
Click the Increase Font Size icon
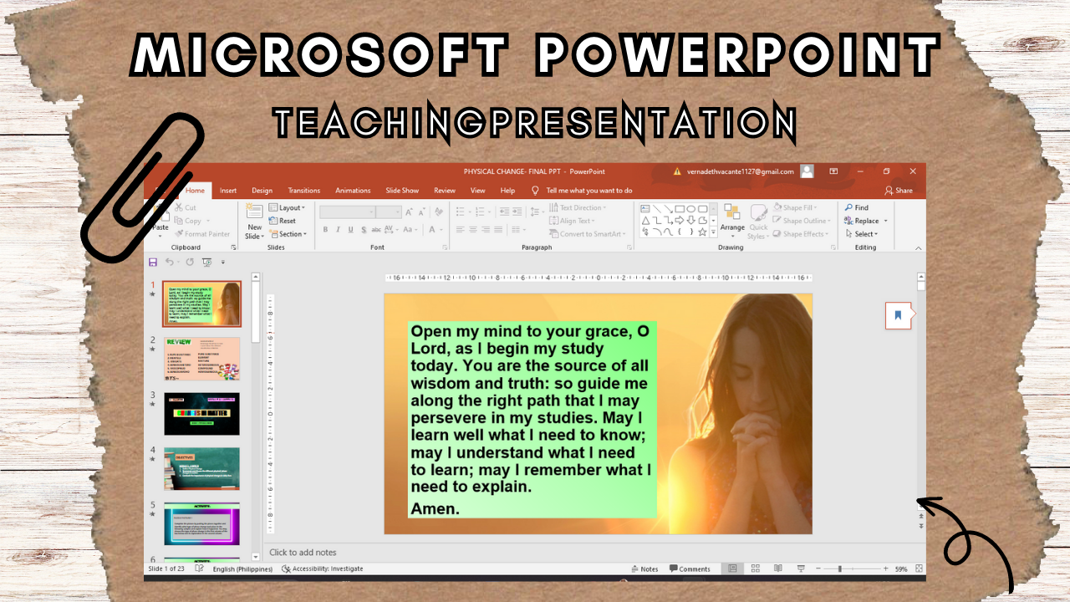(410, 212)
